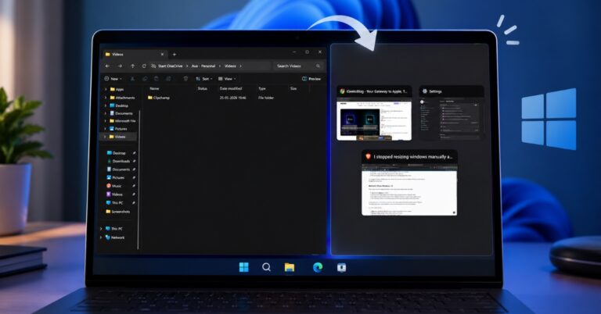This screenshot has width=601, height=314.
Task: Expand the Network tree node chevron
Action: (x=101, y=237)
